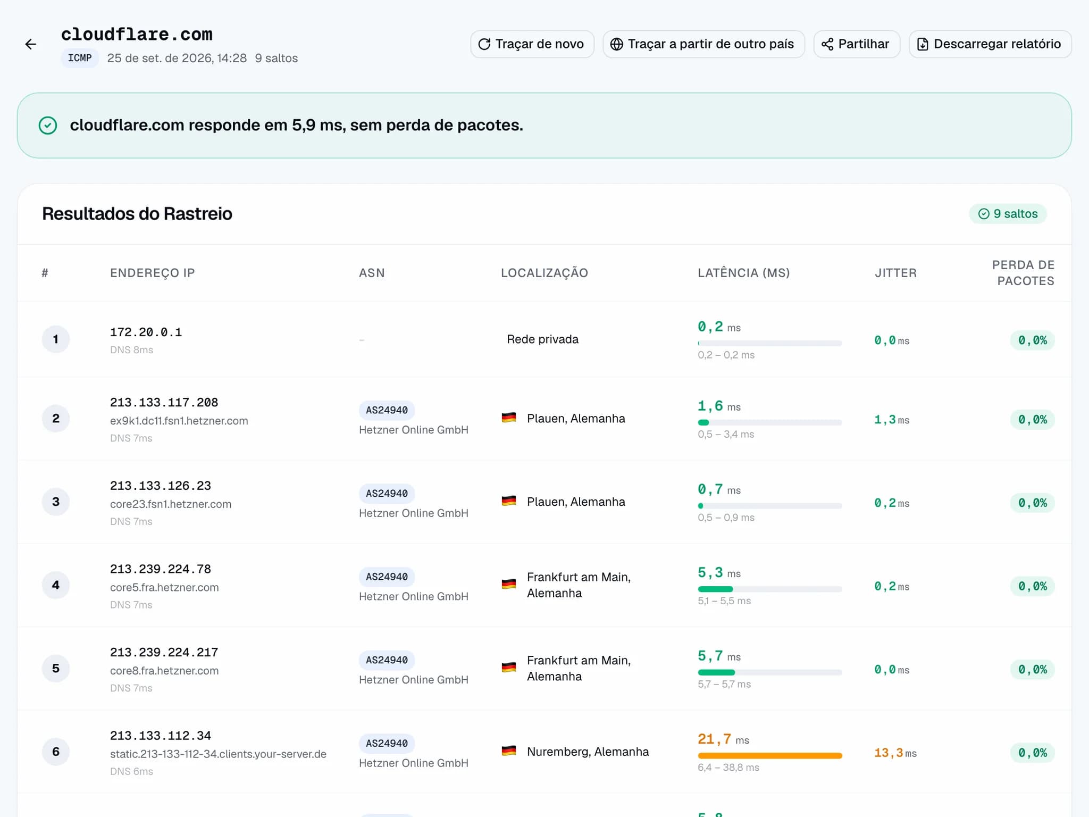This screenshot has height=817, width=1089.
Task: Click the cloudflare.com page title
Action: coord(137,35)
